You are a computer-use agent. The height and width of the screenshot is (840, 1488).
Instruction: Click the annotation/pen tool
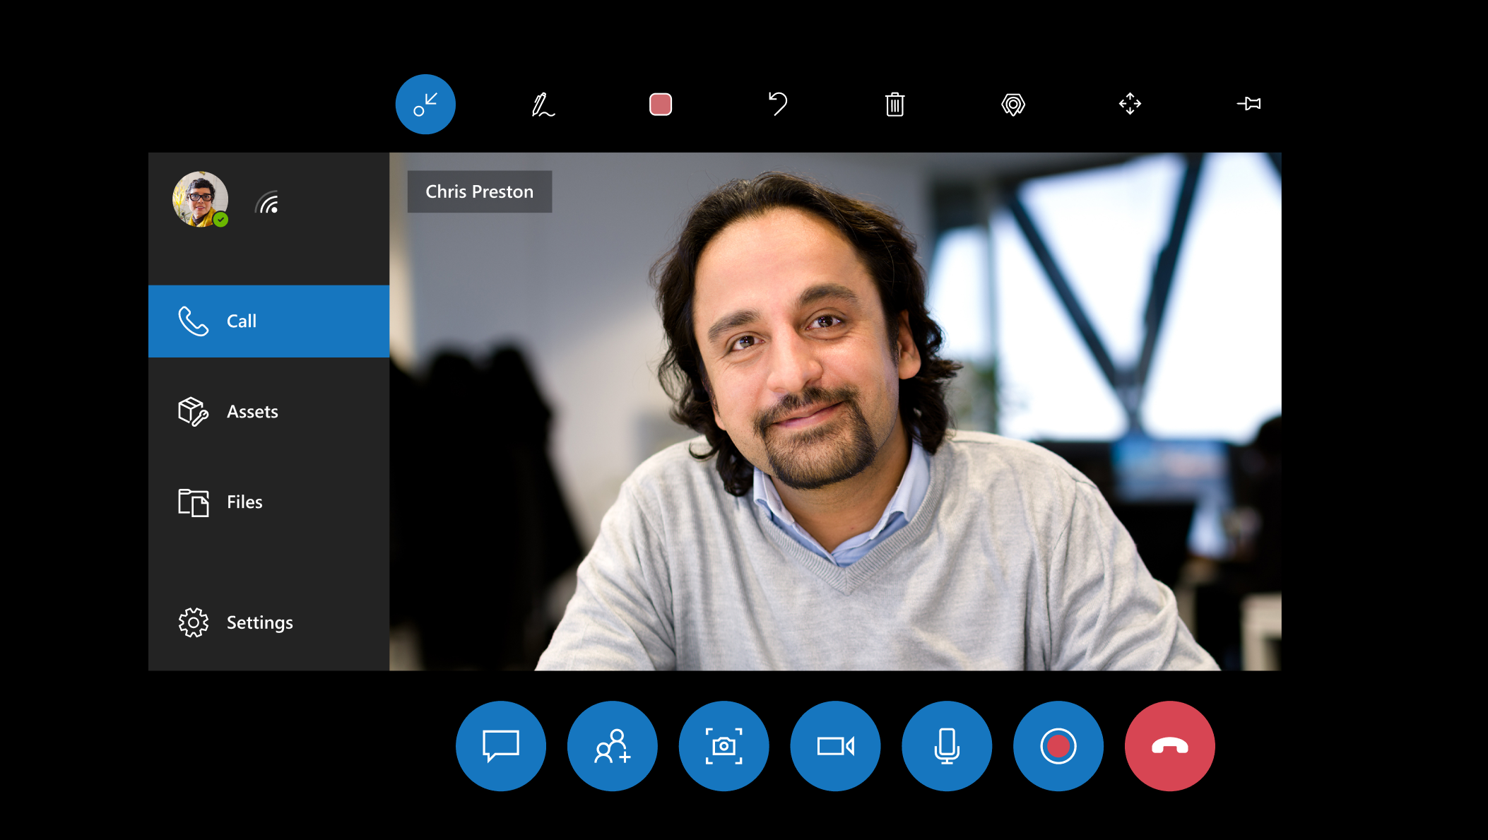pos(543,103)
